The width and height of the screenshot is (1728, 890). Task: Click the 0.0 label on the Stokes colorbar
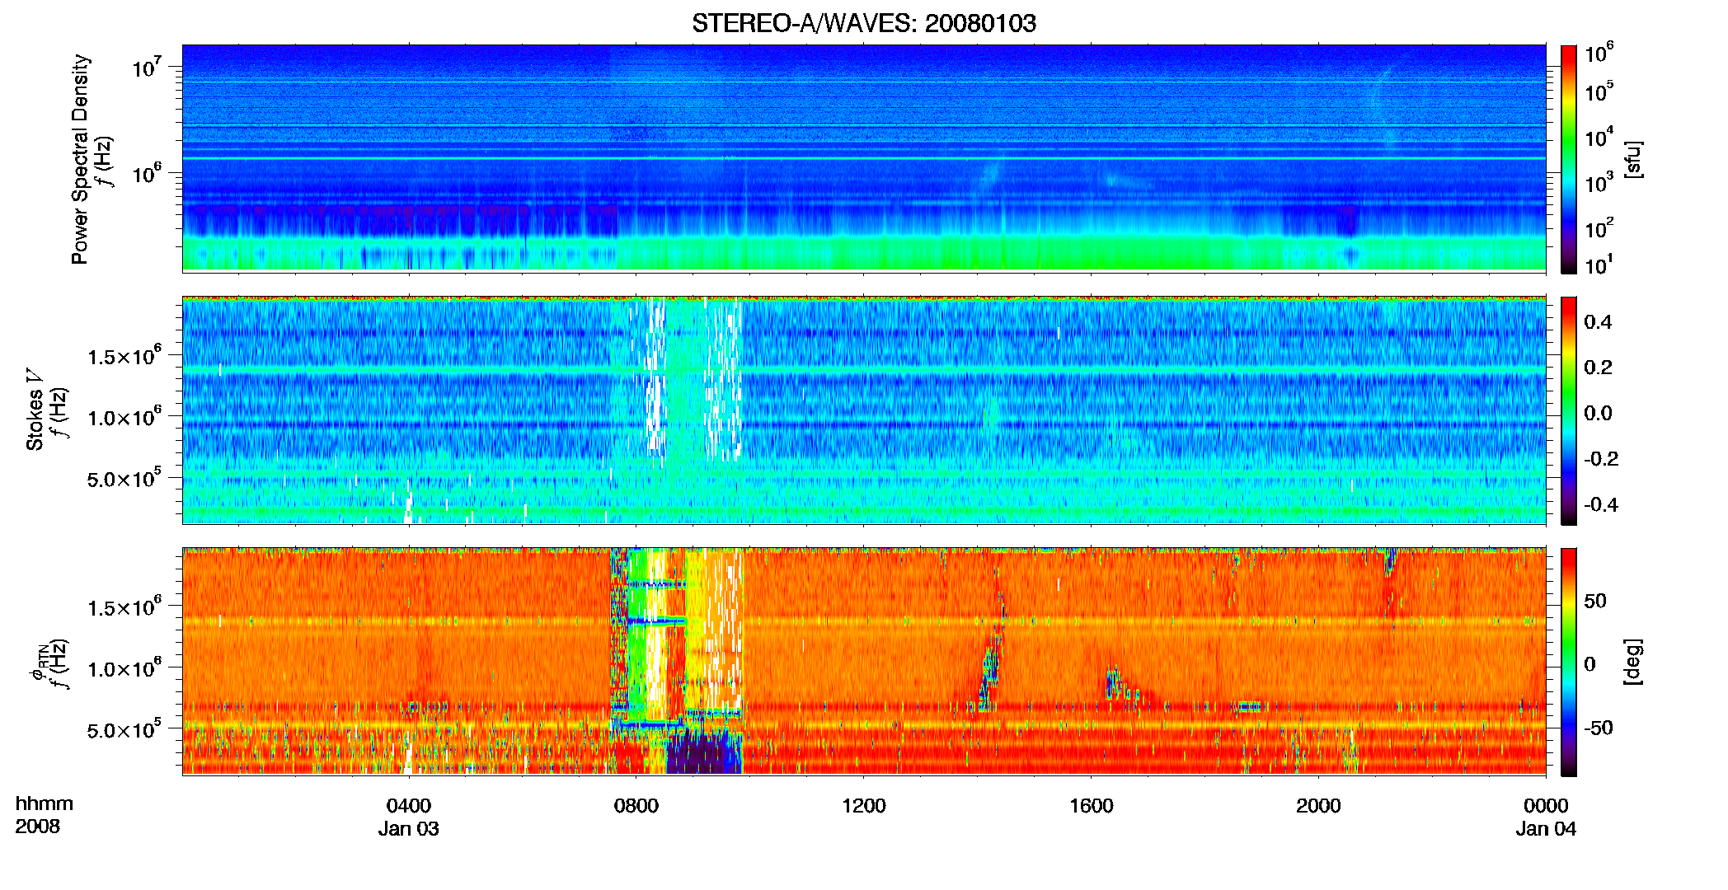coord(1598,413)
